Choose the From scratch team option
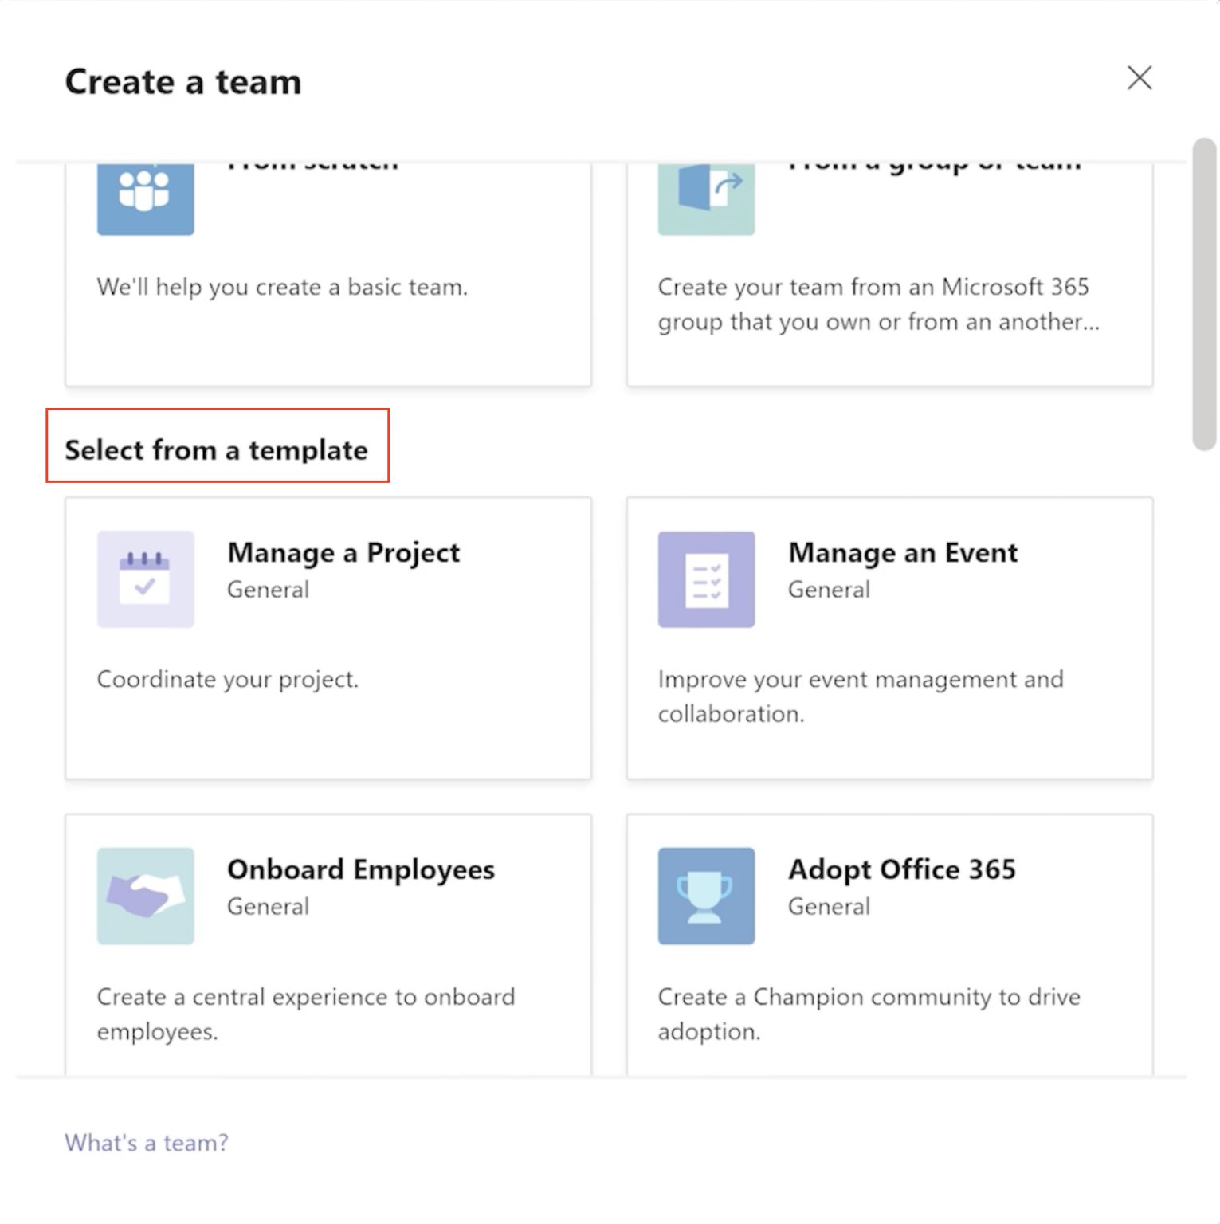Viewport: 1220px width, 1224px height. point(327,271)
